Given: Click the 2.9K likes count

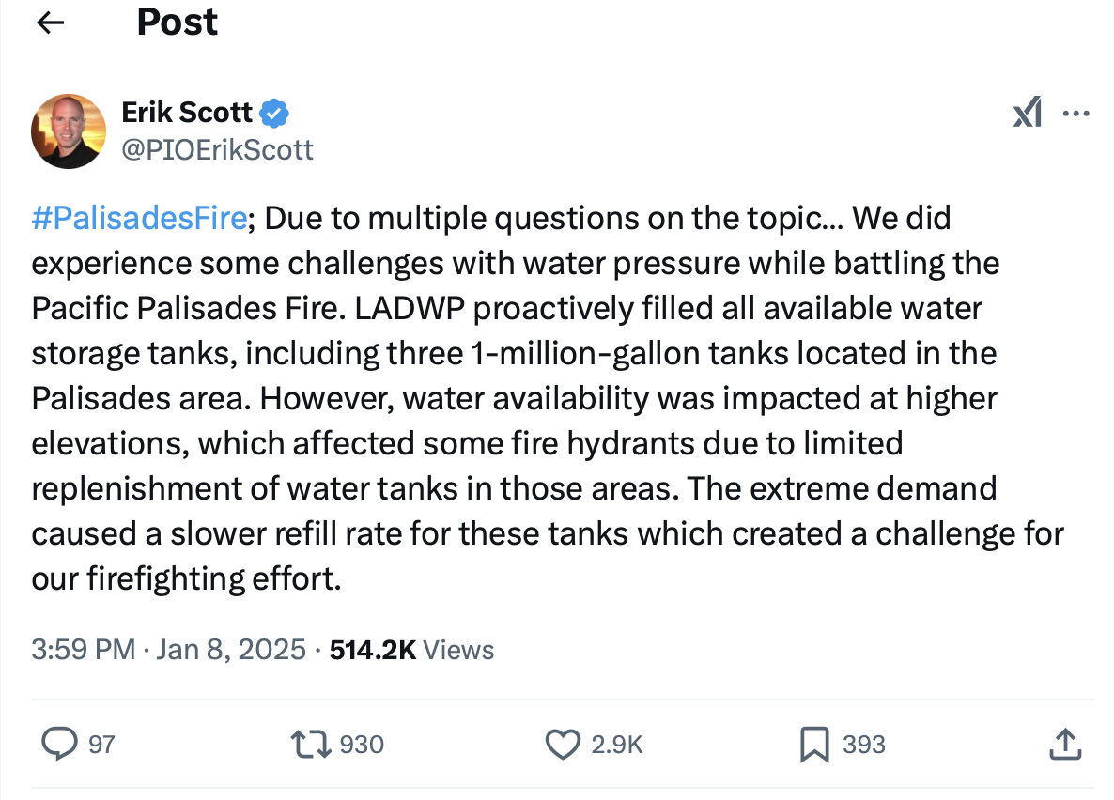Looking at the screenshot, I should (x=617, y=745).
